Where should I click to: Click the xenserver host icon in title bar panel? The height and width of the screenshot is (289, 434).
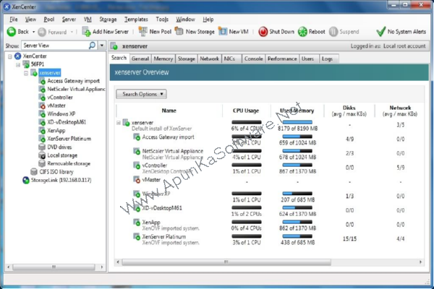pyautogui.click(x=114, y=46)
